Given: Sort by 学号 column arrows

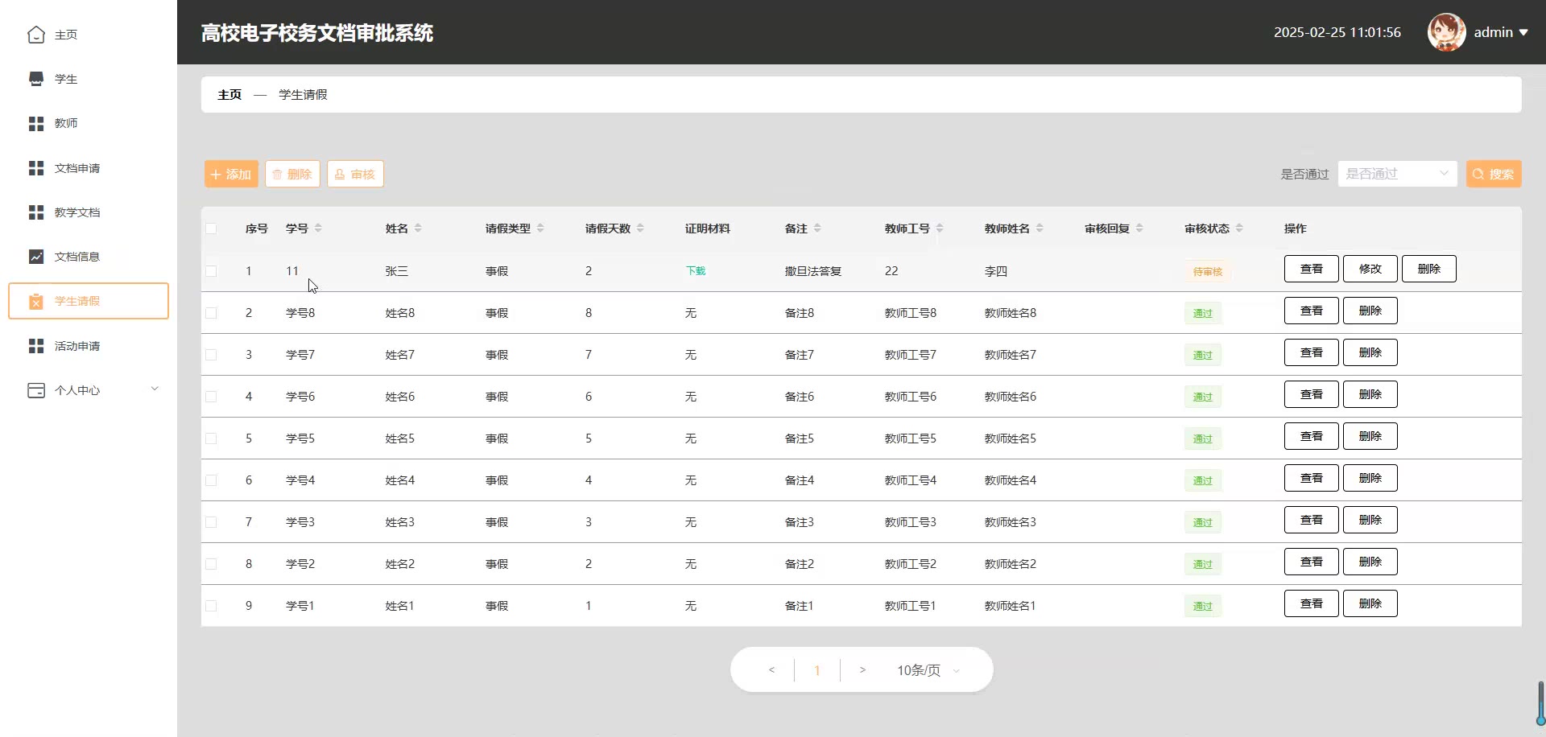Looking at the screenshot, I should click(318, 229).
